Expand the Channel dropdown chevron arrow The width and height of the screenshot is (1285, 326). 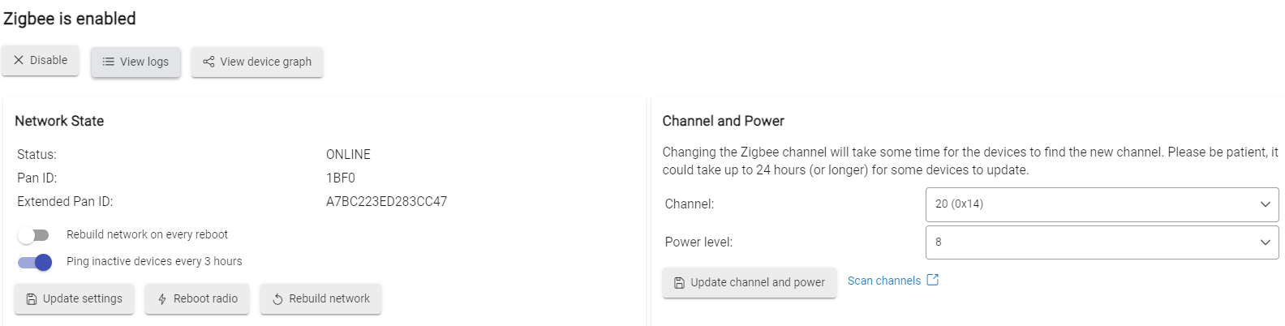click(x=1265, y=204)
